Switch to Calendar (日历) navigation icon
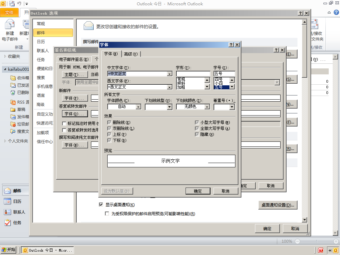 coord(7,201)
